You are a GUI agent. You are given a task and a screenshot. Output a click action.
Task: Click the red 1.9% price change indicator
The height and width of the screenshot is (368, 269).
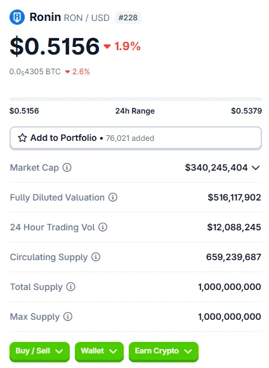[x=122, y=46]
